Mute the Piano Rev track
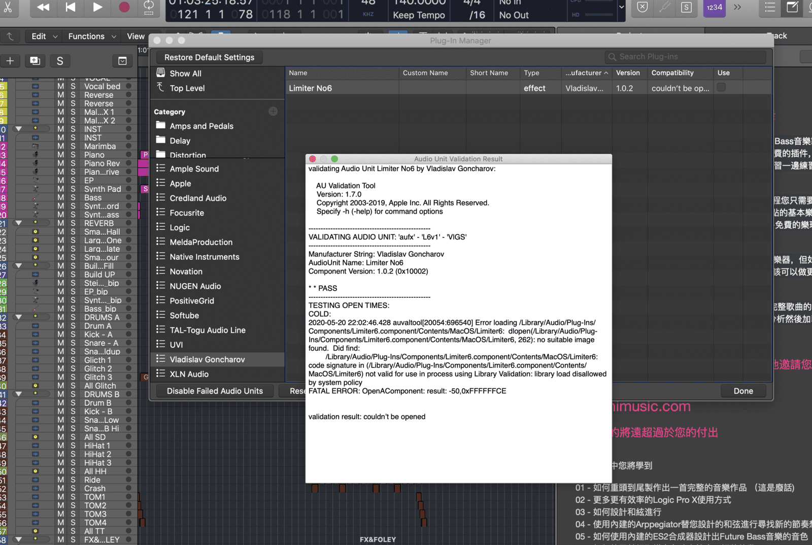 coord(61,163)
